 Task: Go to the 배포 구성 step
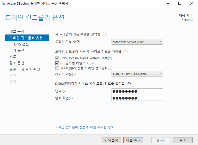tap(17, 31)
